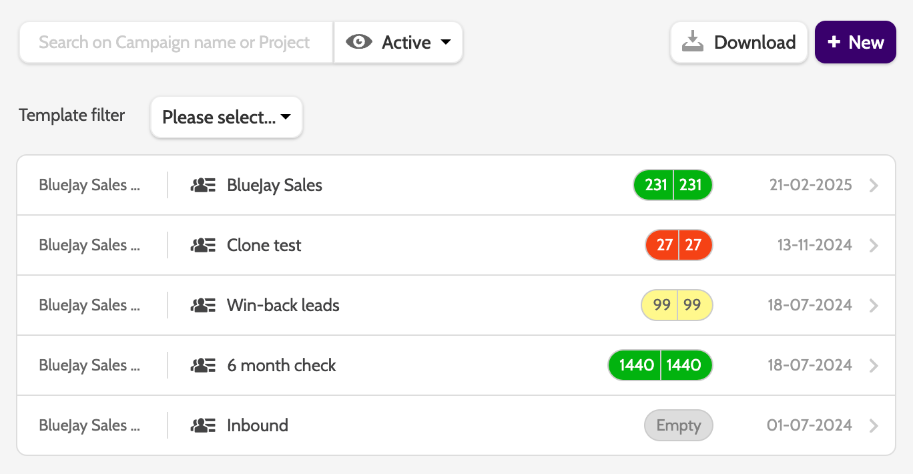Viewport: 913px width, 474px height.
Task: Click the contact list icon beside 6 month check
Action: 203,366
